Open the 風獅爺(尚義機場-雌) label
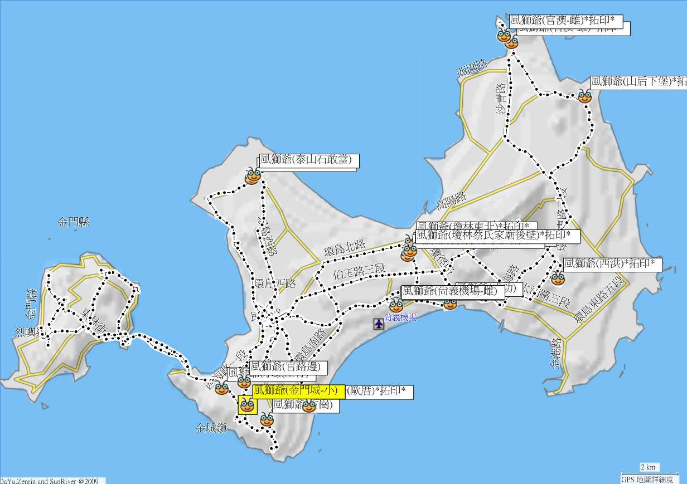The image size is (687, 484). (x=452, y=291)
